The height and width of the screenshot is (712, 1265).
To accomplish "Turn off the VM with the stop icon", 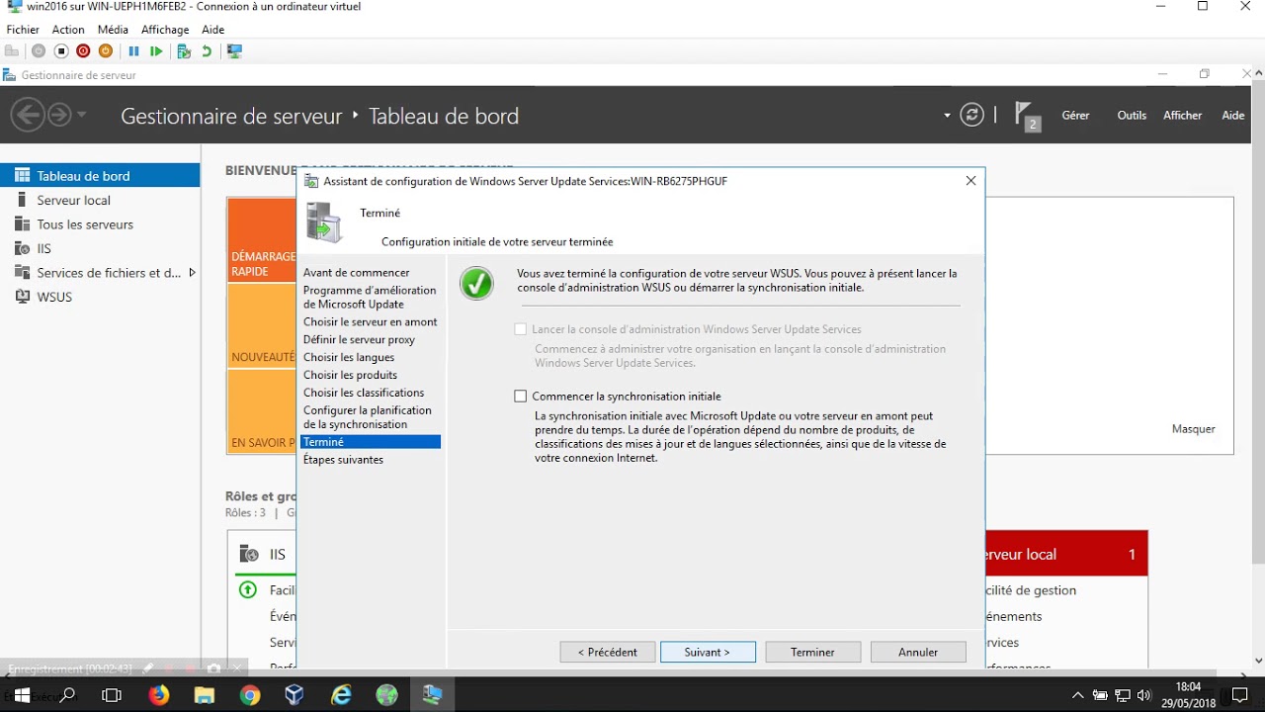I will click(x=60, y=51).
